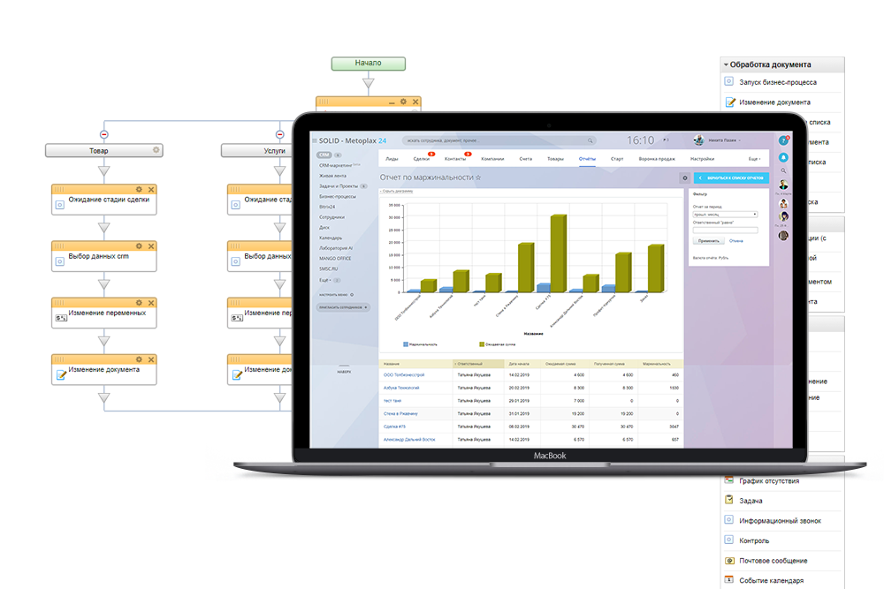Open 'Пригласить сотрудников' dropdown button
884x589 pixels.
343,307
